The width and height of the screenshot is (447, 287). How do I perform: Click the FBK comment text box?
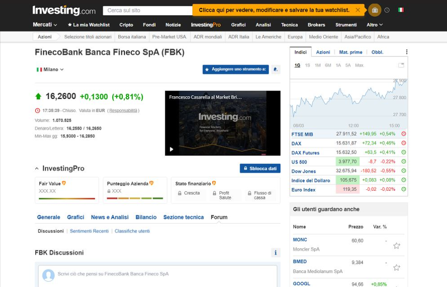point(158,275)
